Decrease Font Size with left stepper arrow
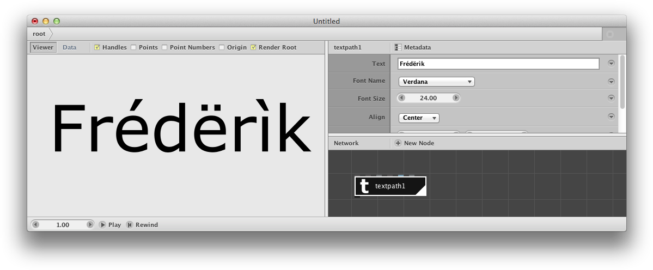 402,98
